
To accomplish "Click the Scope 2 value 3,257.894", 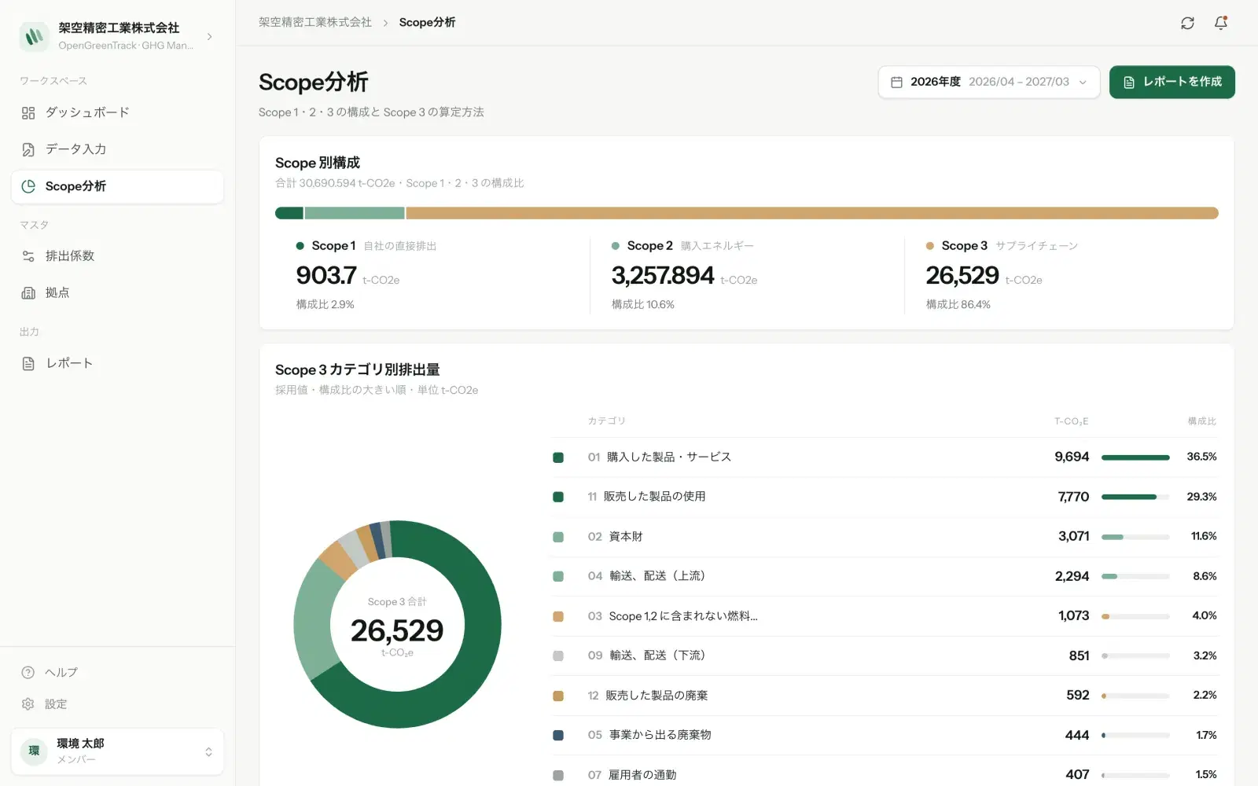I will [663, 276].
